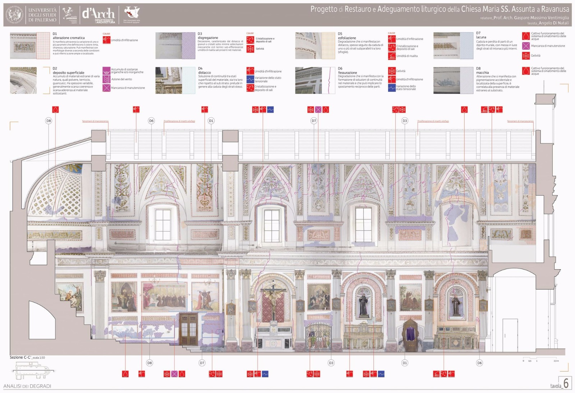Select the Umidità di risalita icon in D5 legend
This screenshot has width=575, height=393.
(392, 56)
